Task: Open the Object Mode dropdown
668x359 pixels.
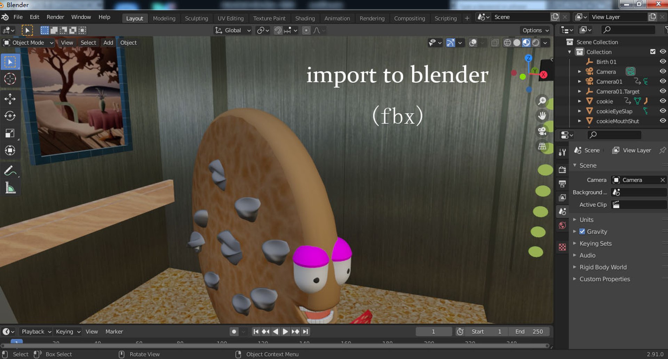Action: coord(28,43)
